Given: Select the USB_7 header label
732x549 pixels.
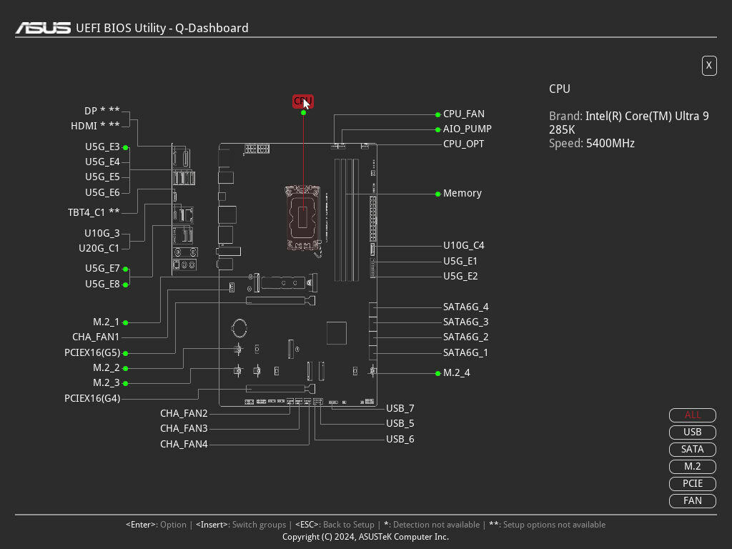Looking at the screenshot, I should click(x=400, y=408).
